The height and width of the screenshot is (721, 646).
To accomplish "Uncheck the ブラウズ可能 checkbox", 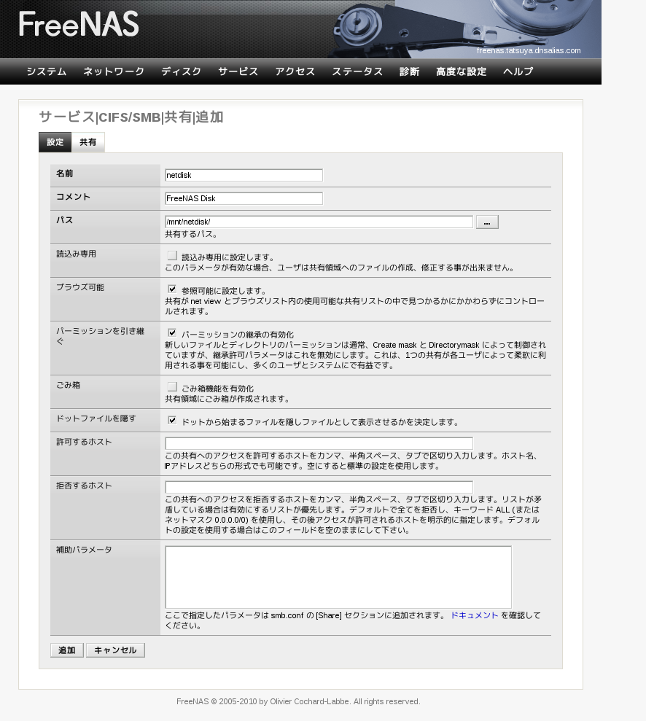I will tap(172, 289).
